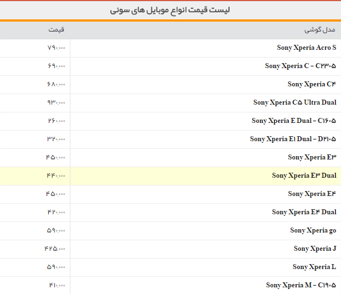Click price ۶۸۰,۰۰۰ in the Xperia C۴ row

(x=56, y=84)
